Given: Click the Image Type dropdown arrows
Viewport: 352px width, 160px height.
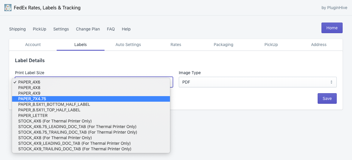Looking at the screenshot, I should pyautogui.click(x=331, y=82).
